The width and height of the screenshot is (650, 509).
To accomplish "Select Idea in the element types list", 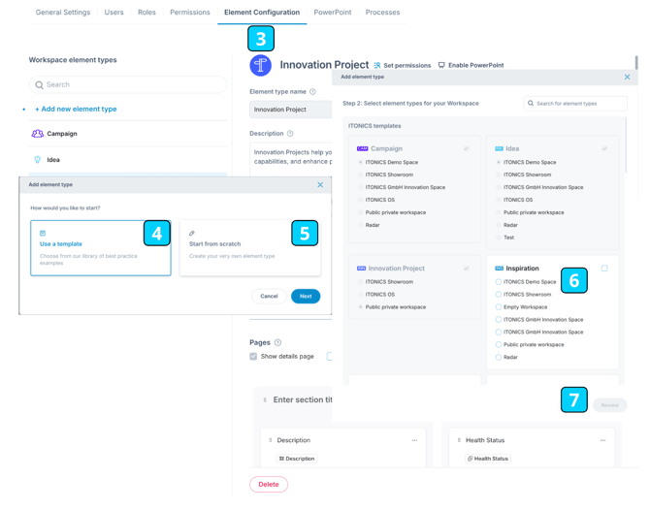I will [x=128, y=159].
